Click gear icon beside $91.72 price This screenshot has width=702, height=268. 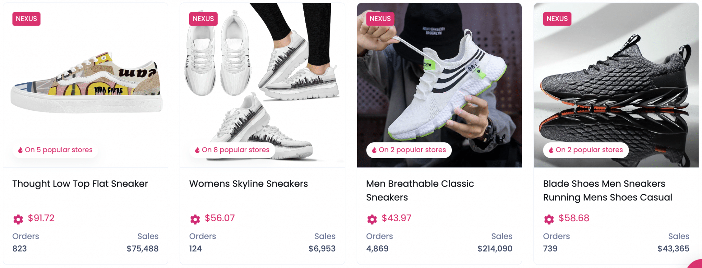(x=18, y=219)
